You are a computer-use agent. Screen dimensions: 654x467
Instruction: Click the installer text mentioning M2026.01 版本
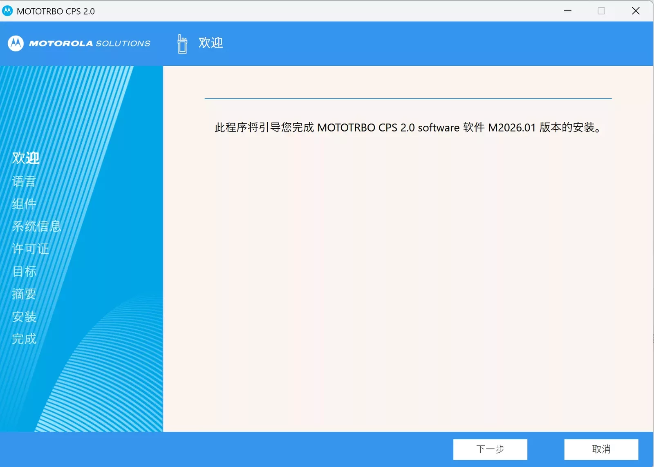409,127
